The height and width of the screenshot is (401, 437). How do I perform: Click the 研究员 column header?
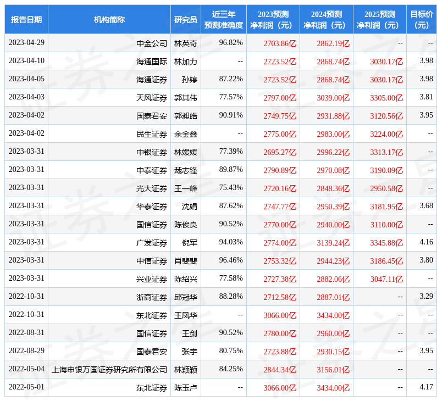point(185,19)
